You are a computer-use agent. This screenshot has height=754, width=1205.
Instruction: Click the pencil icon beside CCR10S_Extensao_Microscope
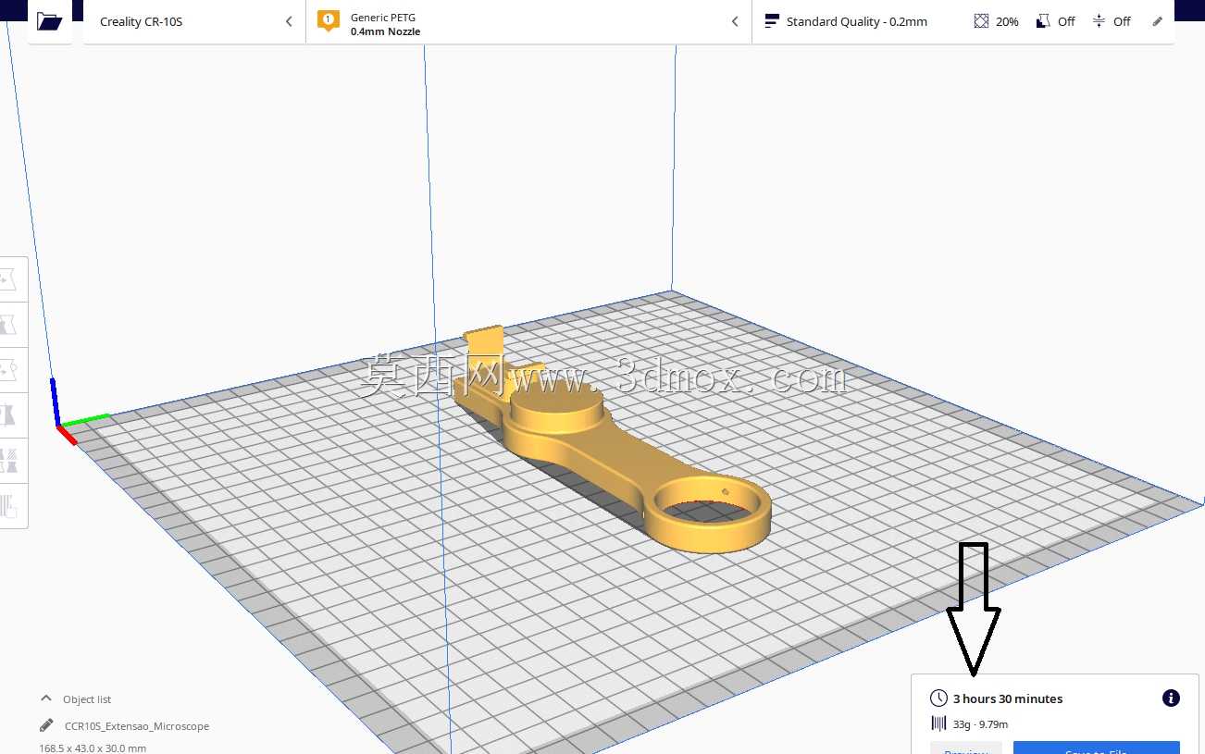click(x=46, y=725)
